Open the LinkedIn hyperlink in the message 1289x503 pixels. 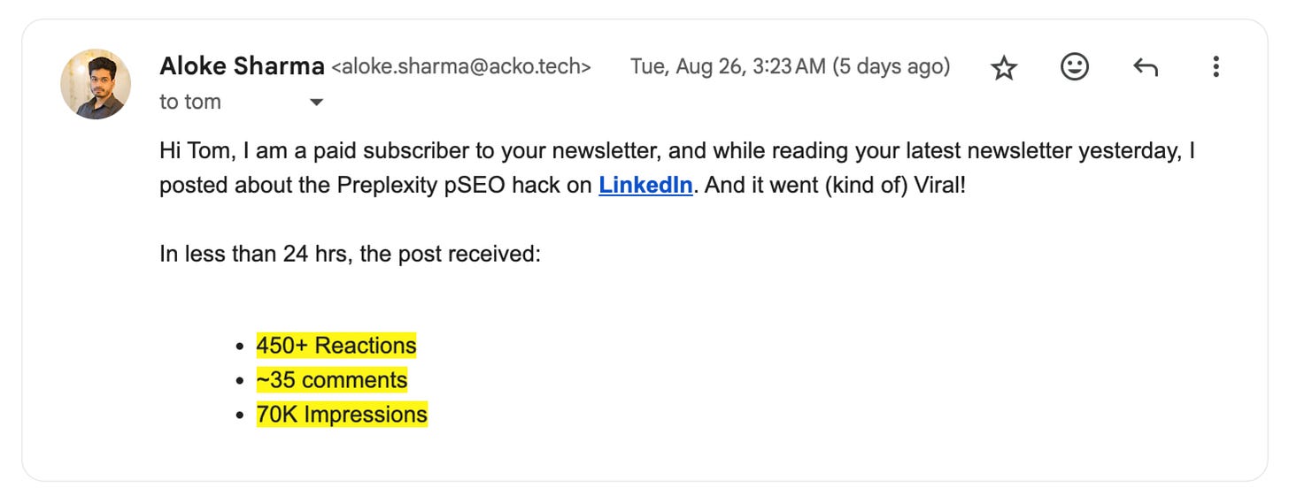point(645,187)
